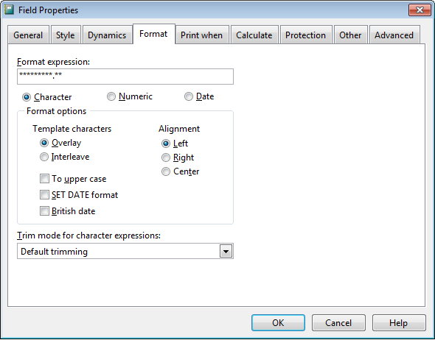Screen dimensions: 435x340
Task: Click the Format expression input field
Action: tap(125, 77)
